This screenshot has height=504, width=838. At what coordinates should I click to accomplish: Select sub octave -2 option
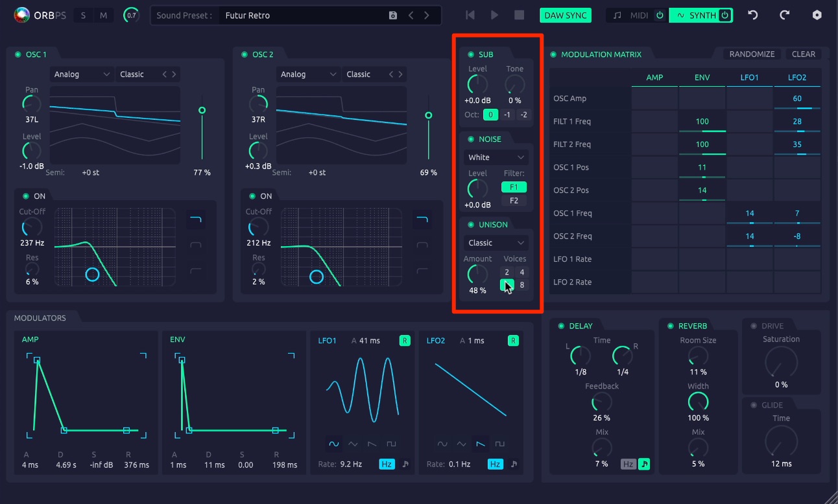click(x=523, y=115)
